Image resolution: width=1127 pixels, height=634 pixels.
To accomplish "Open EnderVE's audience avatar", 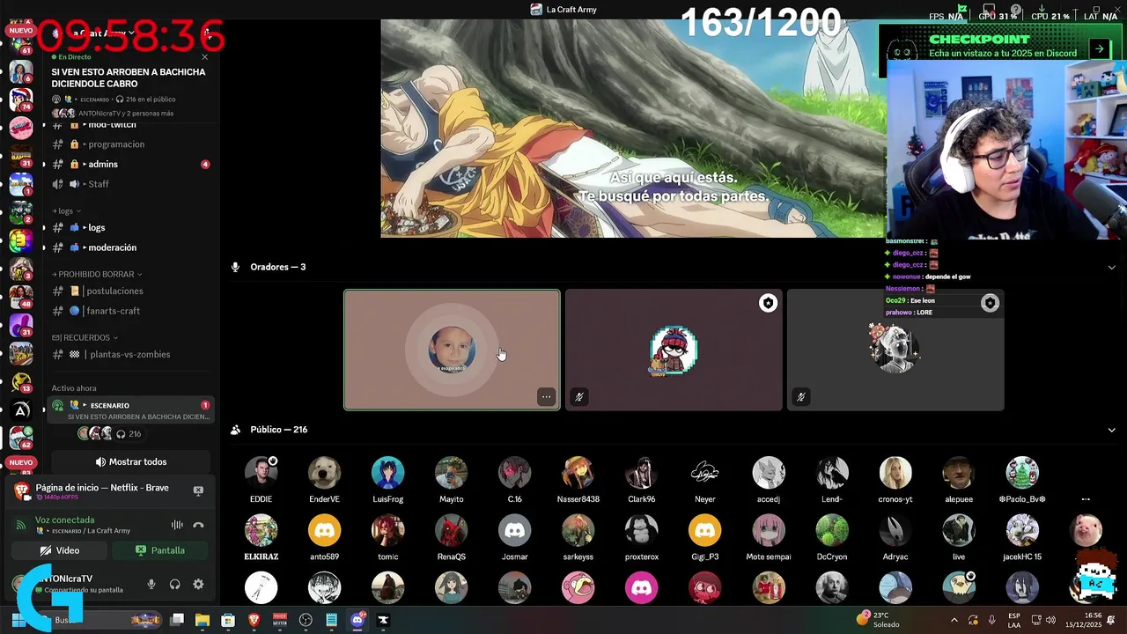I will coord(324,473).
